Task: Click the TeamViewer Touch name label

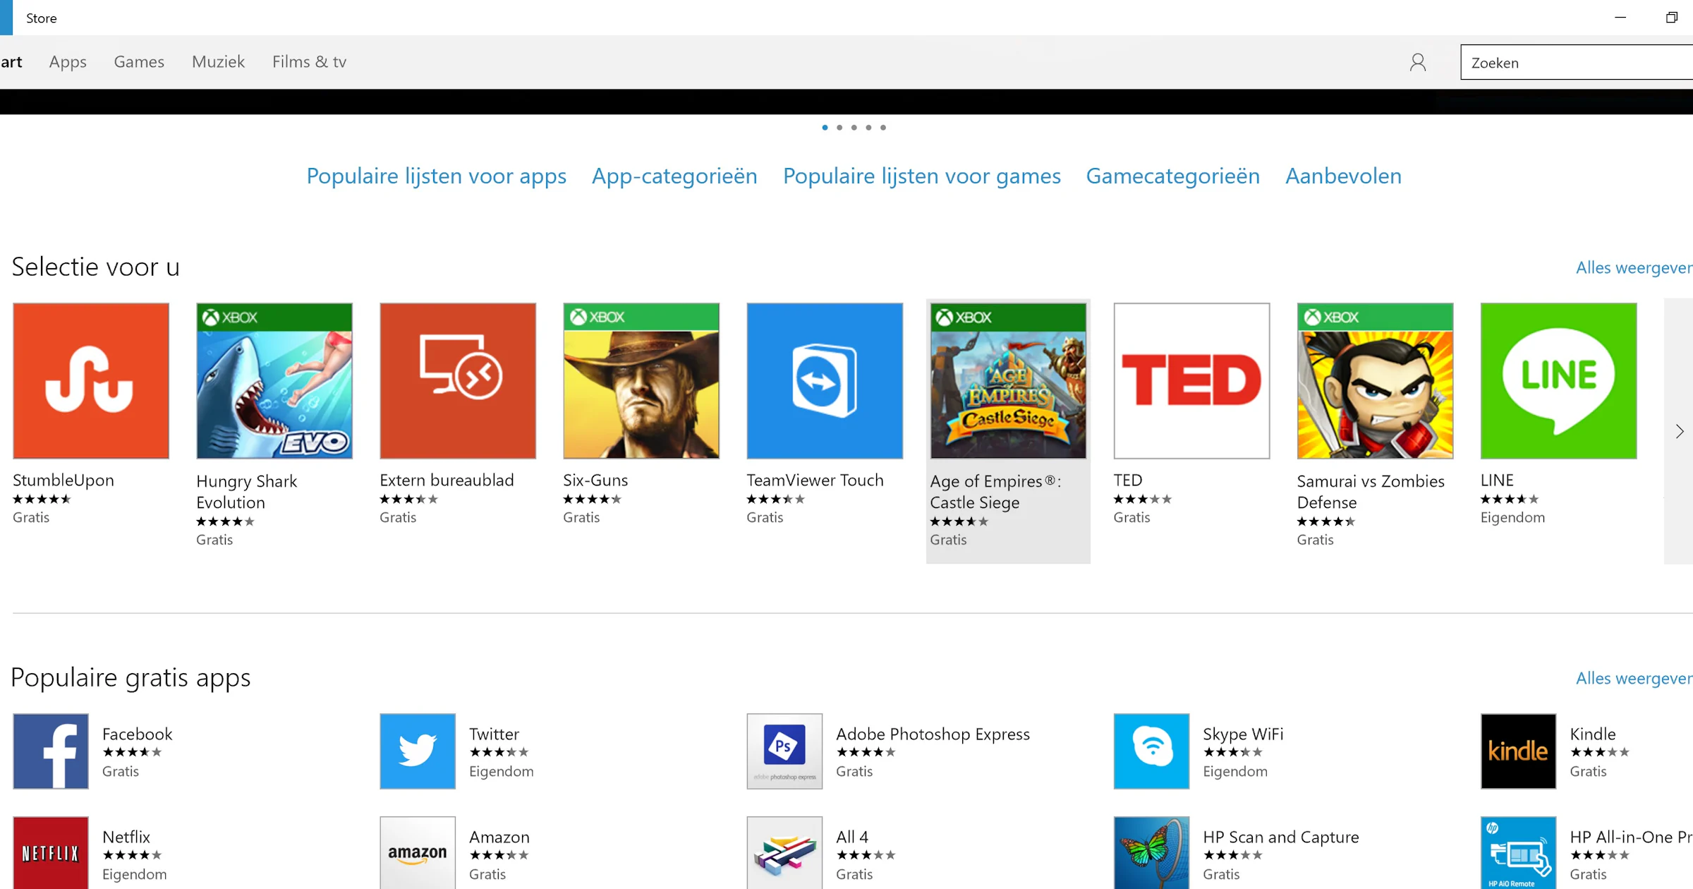Action: 815,480
